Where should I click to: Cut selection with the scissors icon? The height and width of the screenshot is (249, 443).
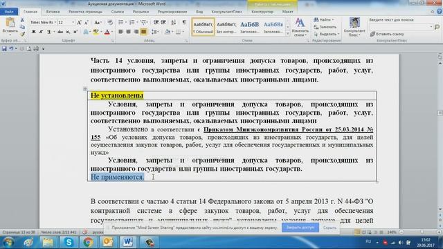tap(22, 20)
